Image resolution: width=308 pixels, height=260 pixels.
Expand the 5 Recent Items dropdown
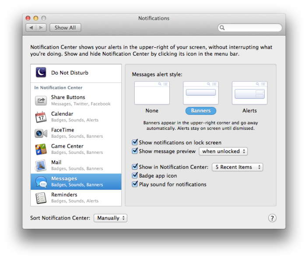tap(237, 167)
